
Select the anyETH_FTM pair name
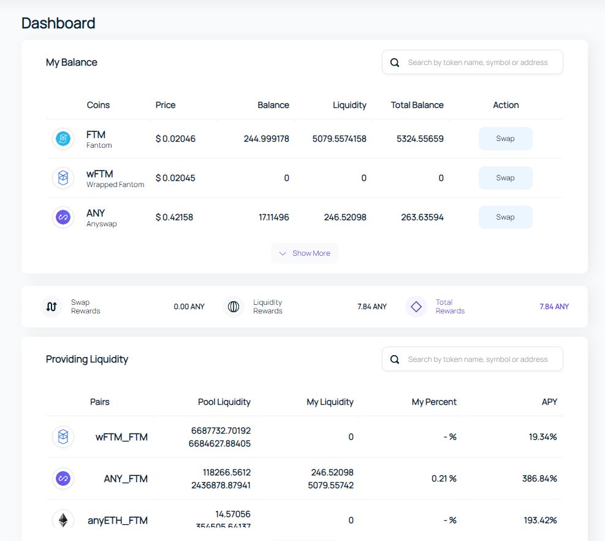118,521
